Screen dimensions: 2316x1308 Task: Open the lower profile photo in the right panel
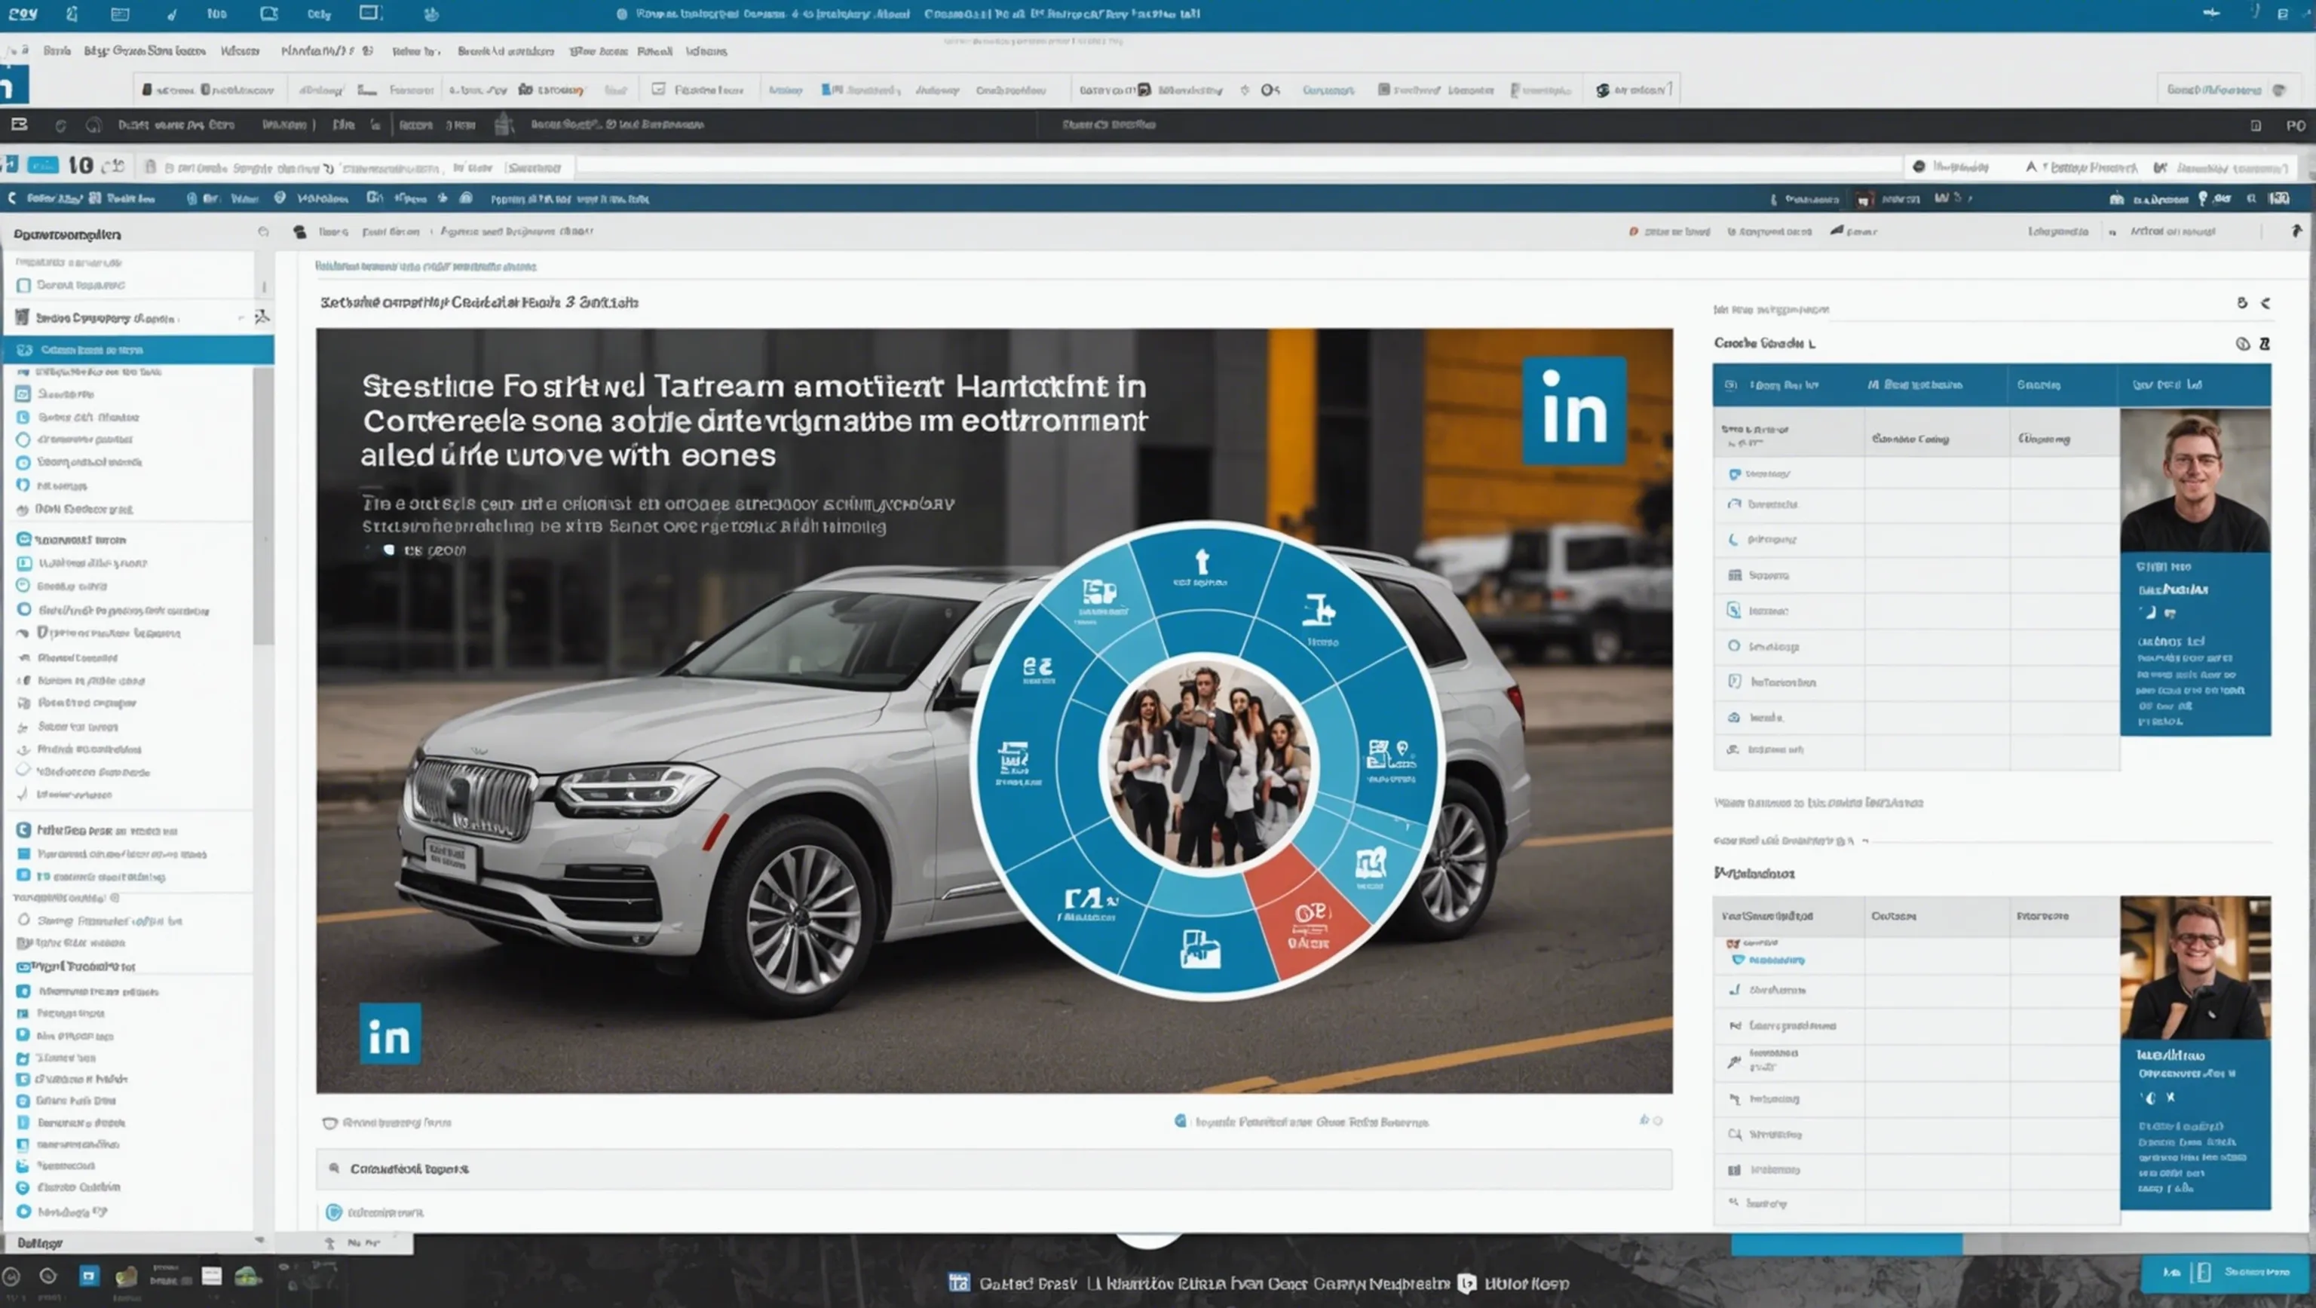click(x=2195, y=967)
